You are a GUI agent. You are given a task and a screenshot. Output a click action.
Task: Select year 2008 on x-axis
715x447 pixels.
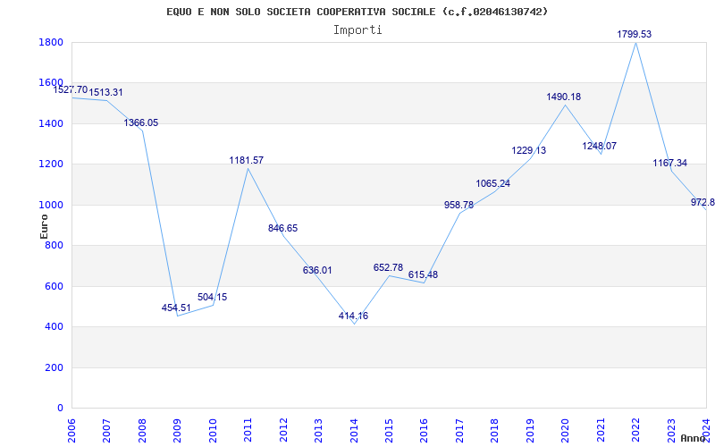click(x=142, y=430)
